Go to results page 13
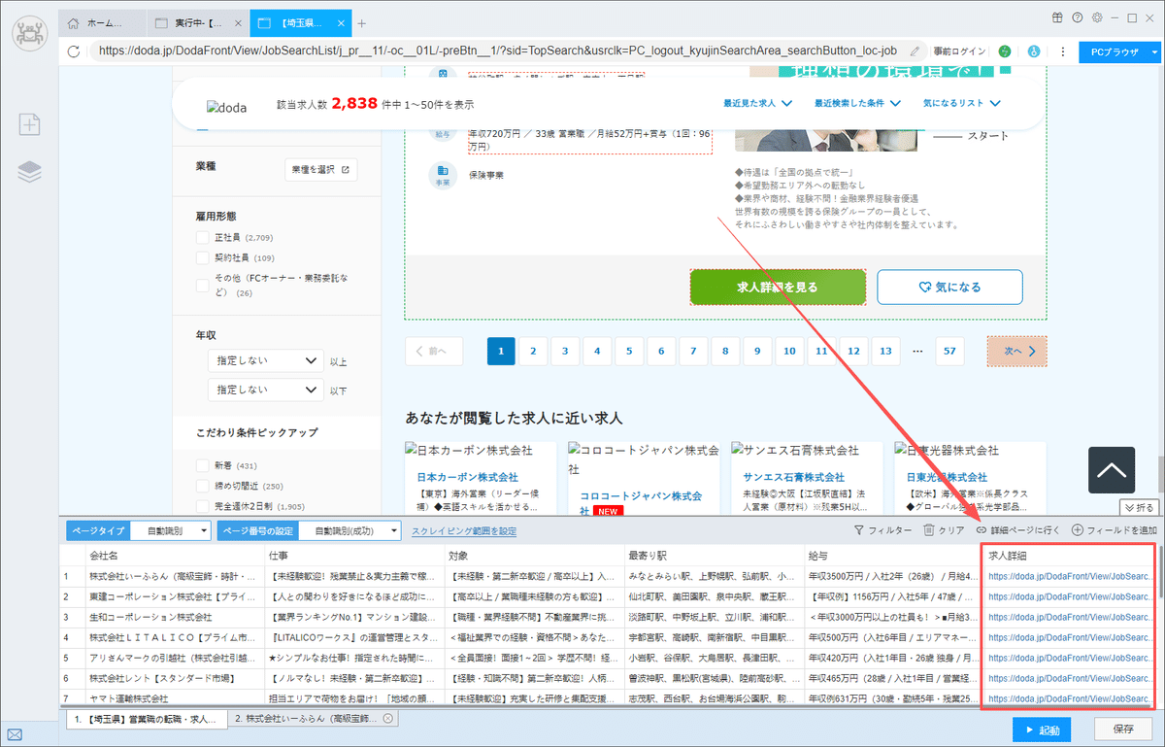 885,351
